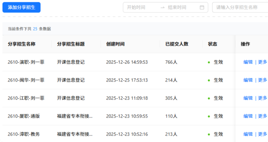268x142 pixels.
Task: Edit the 2610-江职-刘一菲 row
Action: (248, 98)
